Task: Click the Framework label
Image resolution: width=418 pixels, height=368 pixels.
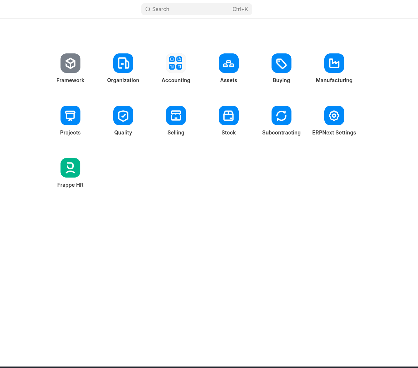Action: click(x=70, y=80)
